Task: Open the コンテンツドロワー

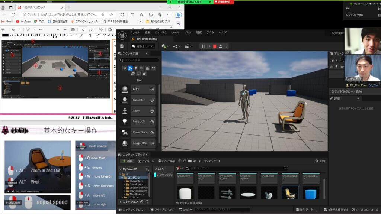Action: click(x=132, y=210)
